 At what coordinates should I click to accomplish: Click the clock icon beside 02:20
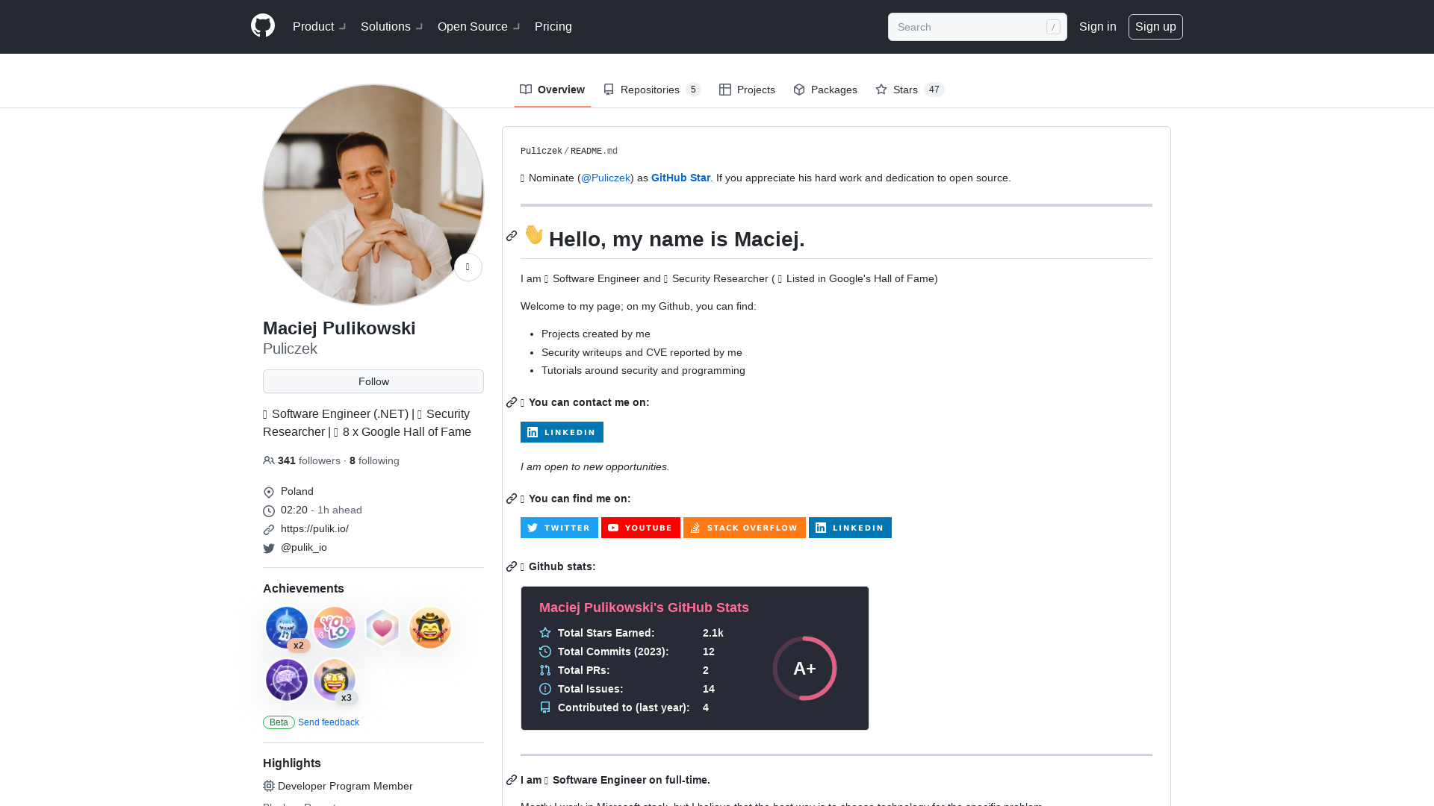click(269, 511)
